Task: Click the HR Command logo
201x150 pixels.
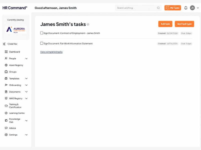Action: (x=15, y=8)
